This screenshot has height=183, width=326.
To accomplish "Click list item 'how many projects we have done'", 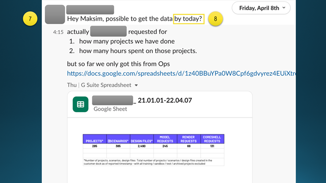I will point(127,41).
